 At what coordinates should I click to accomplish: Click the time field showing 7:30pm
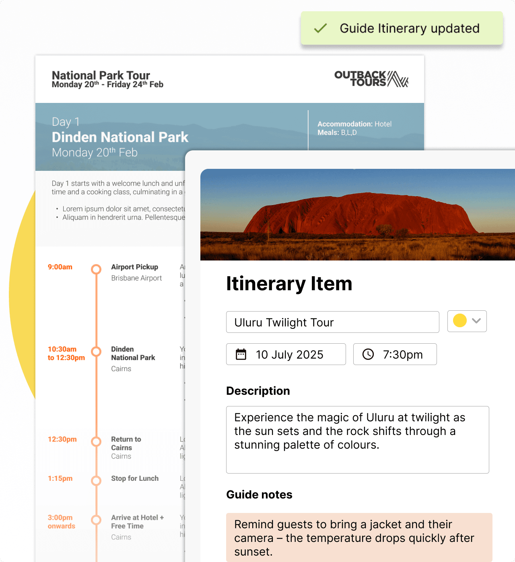click(395, 354)
